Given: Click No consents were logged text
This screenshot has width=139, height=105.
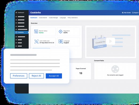Looking at the screenshot, I should (x=115, y=75).
